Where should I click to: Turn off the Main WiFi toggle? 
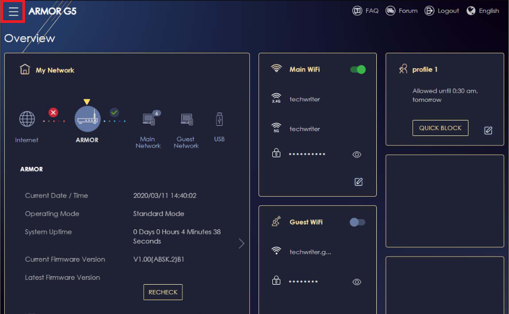pos(357,69)
